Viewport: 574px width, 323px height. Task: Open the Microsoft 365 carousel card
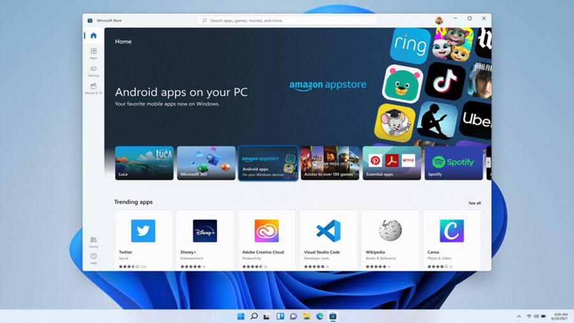pyautogui.click(x=206, y=163)
